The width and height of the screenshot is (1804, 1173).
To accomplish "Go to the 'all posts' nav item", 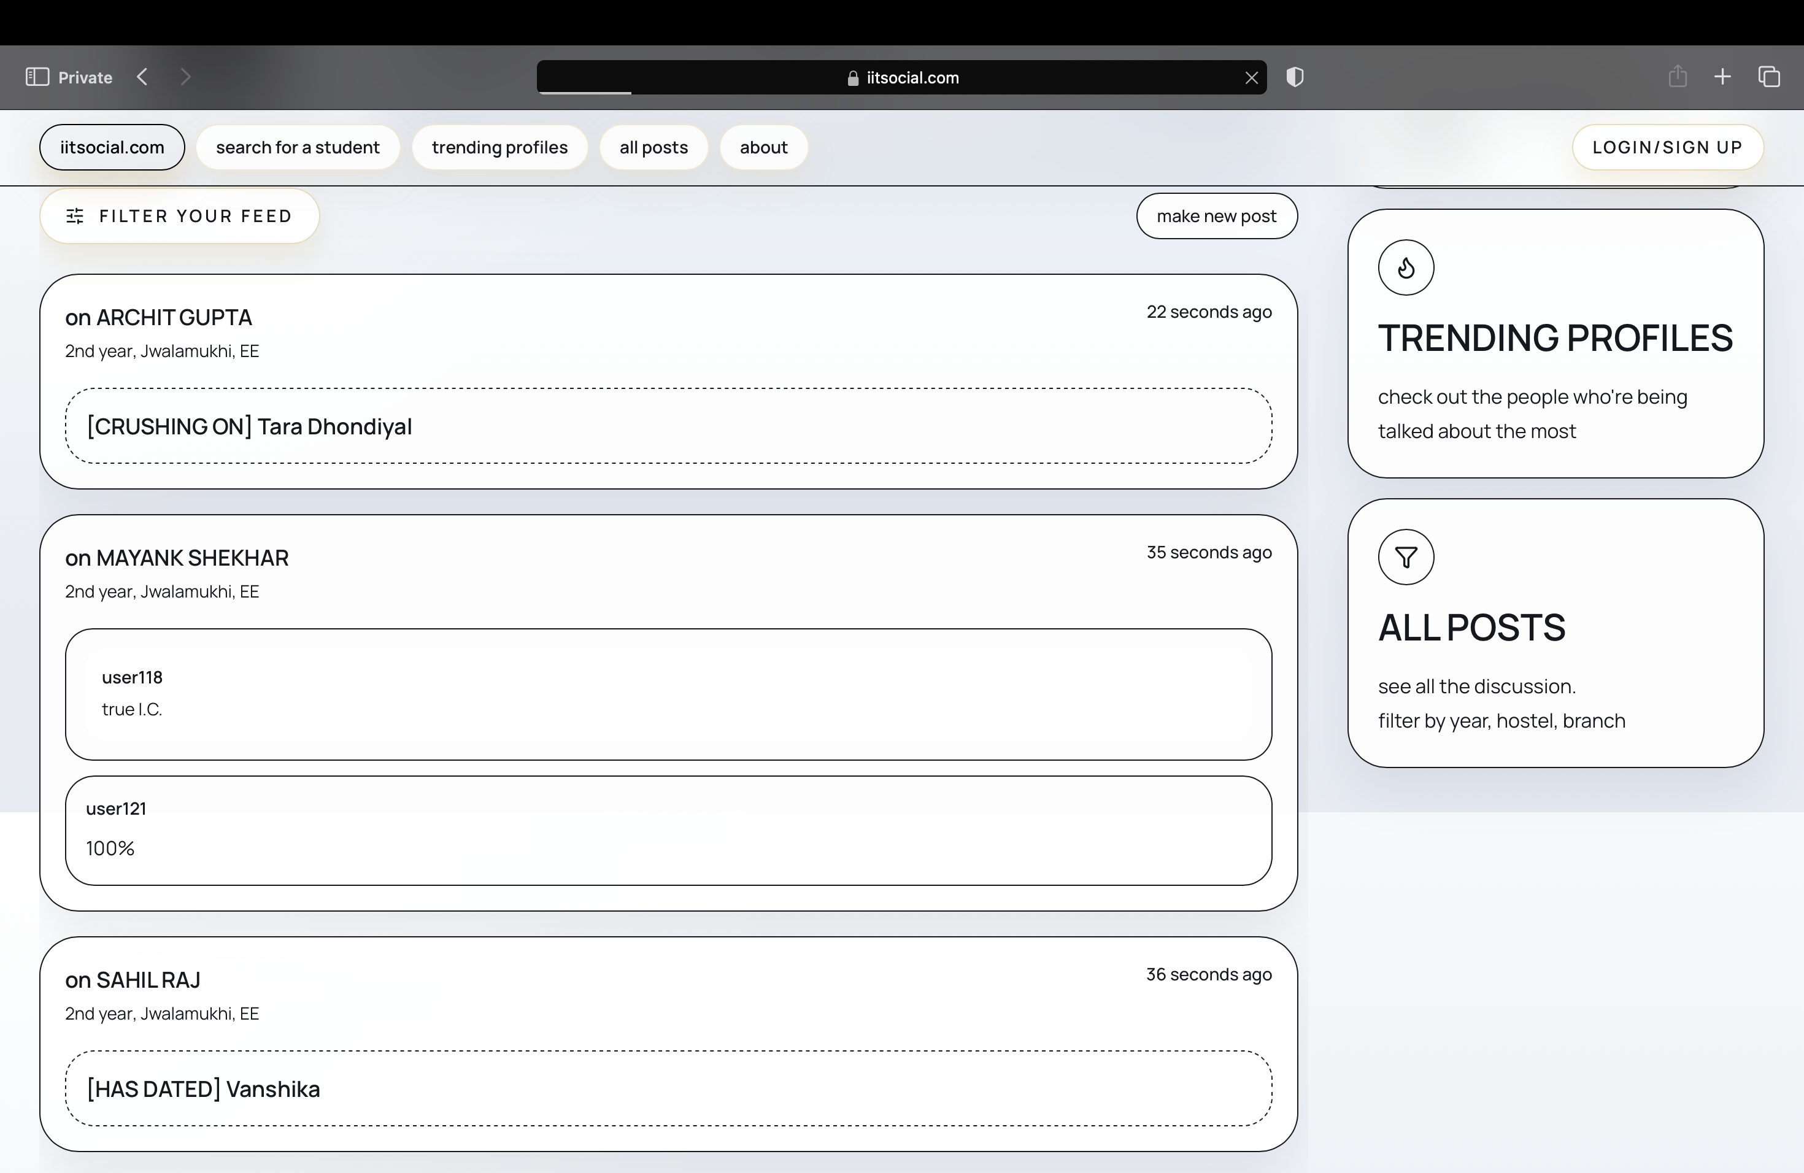I will point(653,147).
